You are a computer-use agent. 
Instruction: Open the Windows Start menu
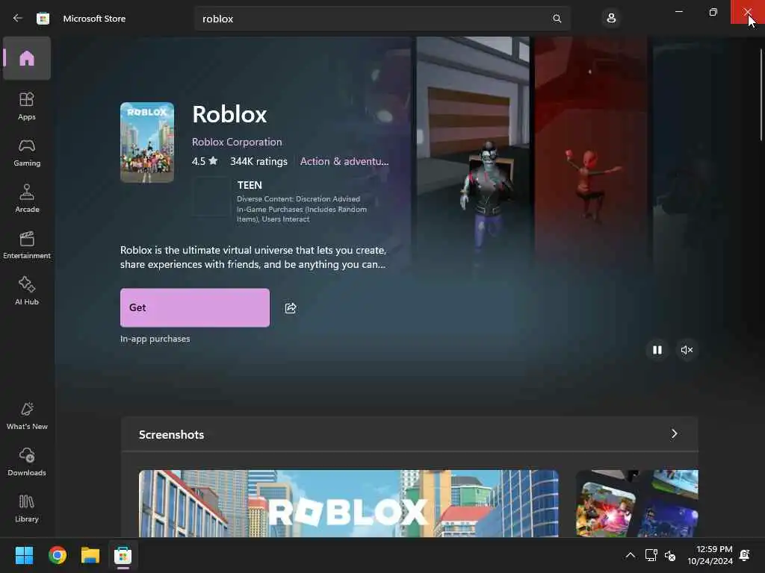tap(24, 555)
